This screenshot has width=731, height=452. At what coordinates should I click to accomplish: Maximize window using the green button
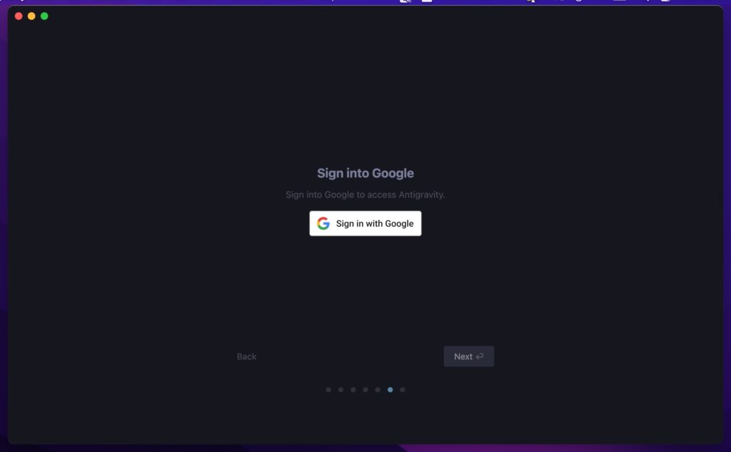(44, 16)
